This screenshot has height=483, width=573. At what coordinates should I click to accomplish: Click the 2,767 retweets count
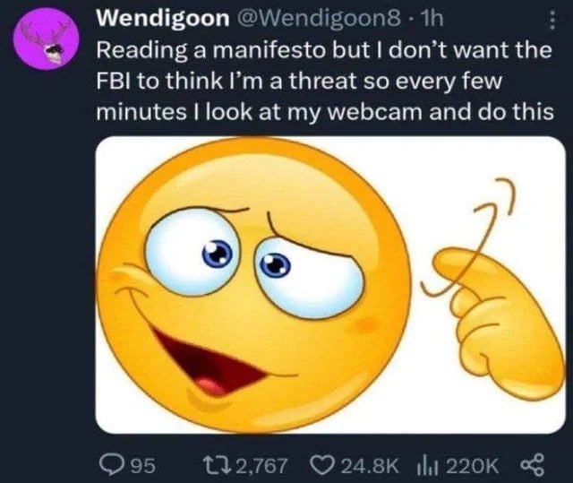click(x=262, y=466)
